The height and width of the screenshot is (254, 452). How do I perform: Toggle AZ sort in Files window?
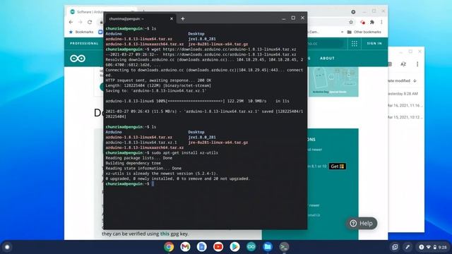point(403,64)
